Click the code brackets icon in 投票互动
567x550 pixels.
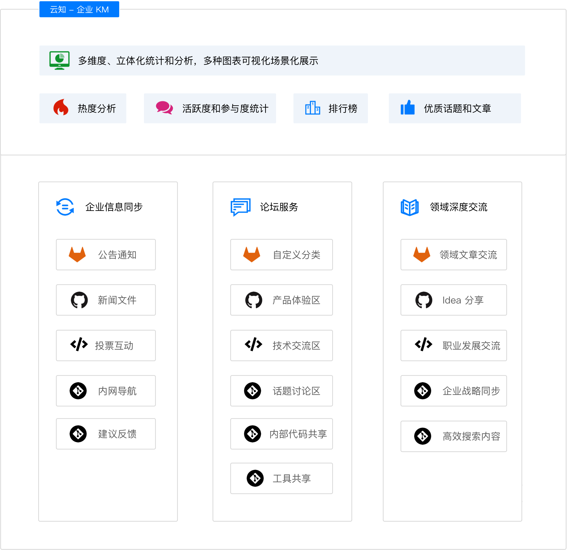pos(79,344)
